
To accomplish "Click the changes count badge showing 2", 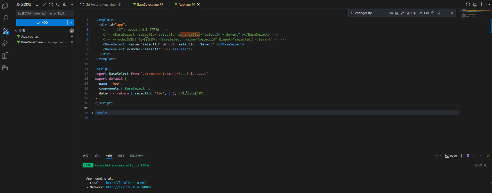I will [x=72, y=31].
